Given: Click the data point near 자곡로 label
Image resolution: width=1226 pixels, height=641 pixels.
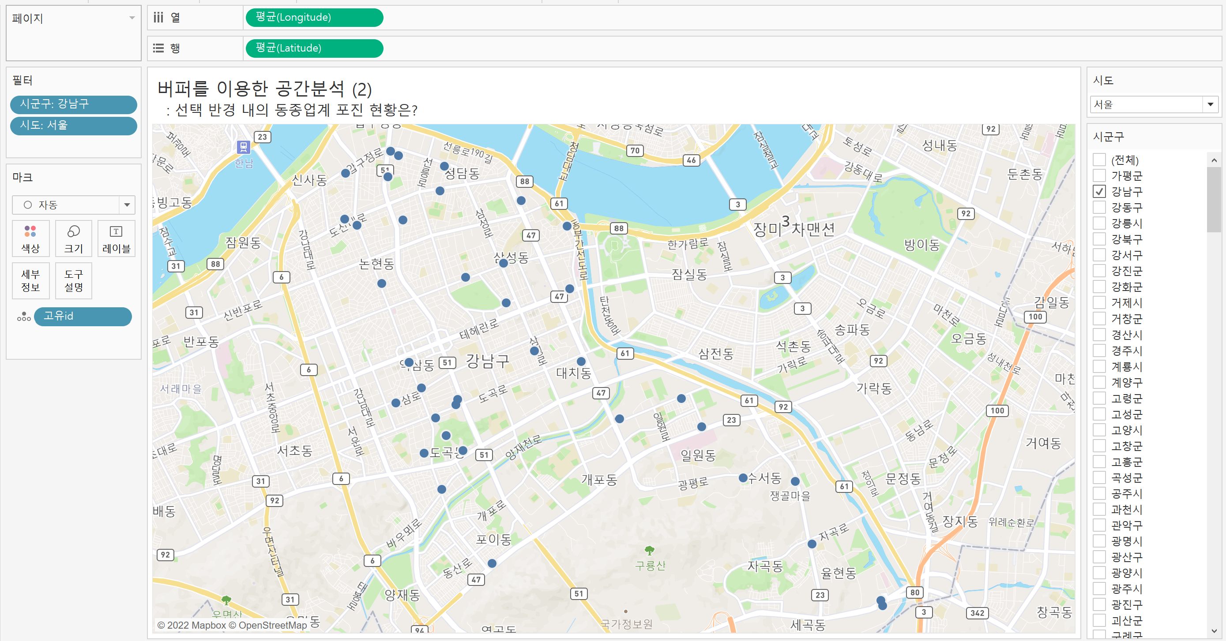Looking at the screenshot, I should [812, 544].
